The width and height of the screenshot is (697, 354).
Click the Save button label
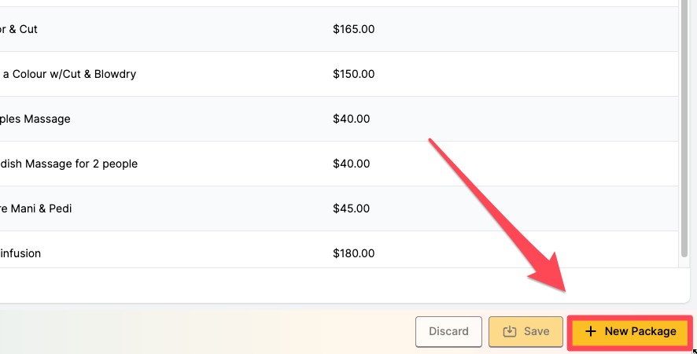[537, 332]
